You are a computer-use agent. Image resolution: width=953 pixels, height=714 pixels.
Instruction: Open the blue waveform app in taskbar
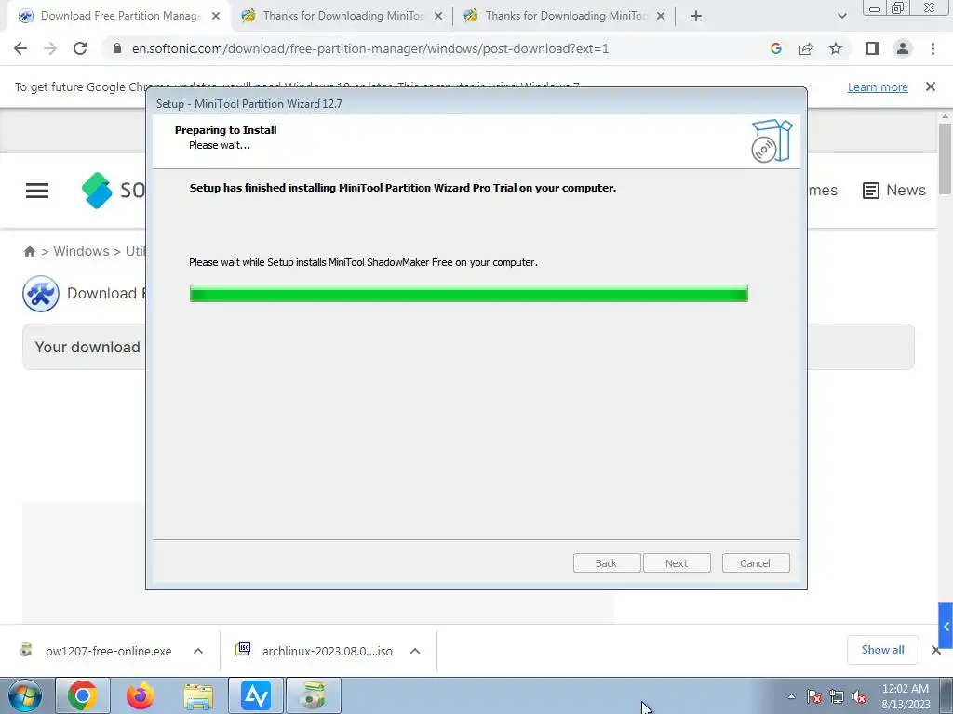click(x=256, y=695)
